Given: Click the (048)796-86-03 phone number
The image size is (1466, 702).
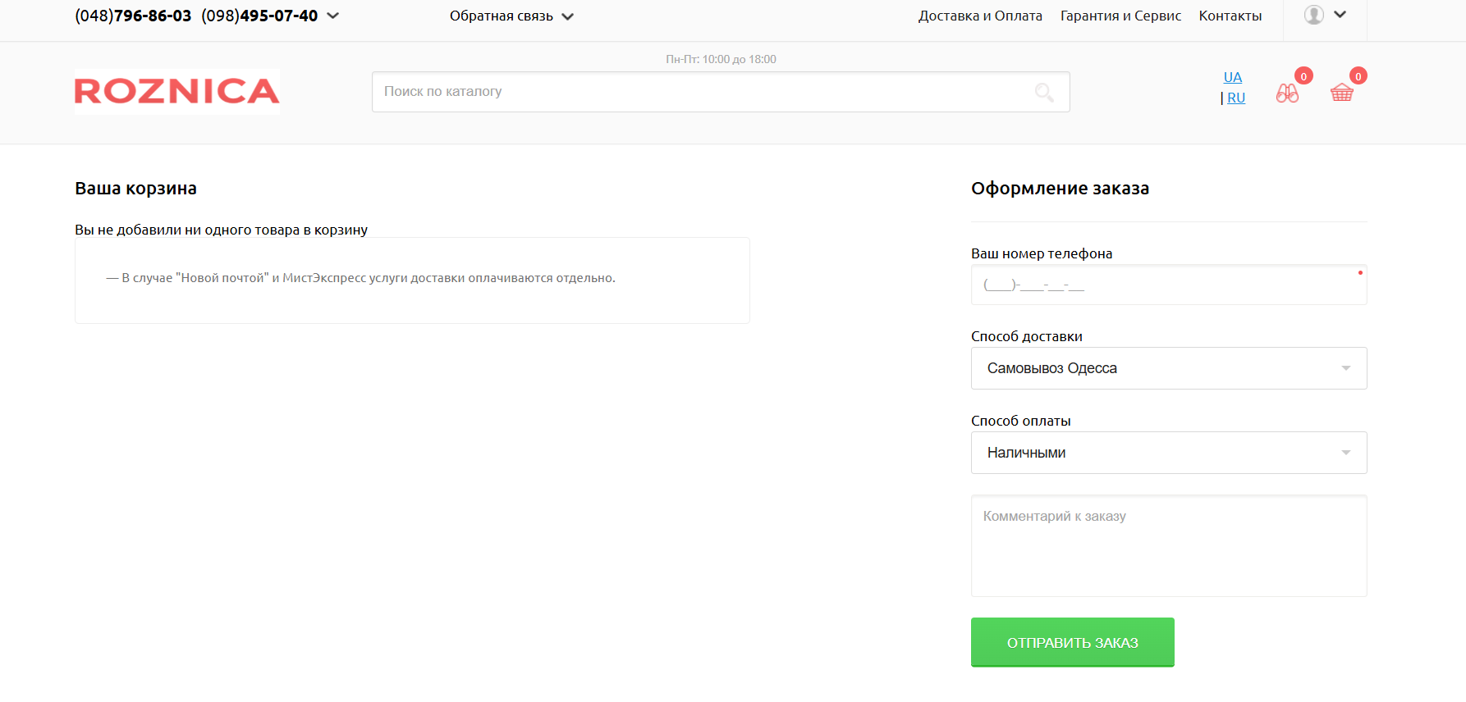Looking at the screenshot, I should coord(133,16).
